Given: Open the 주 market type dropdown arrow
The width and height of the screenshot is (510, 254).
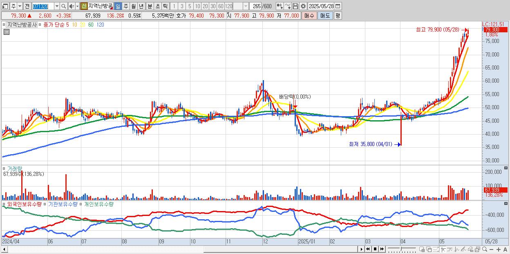Looking at the screenshot, I should (20, 6).
